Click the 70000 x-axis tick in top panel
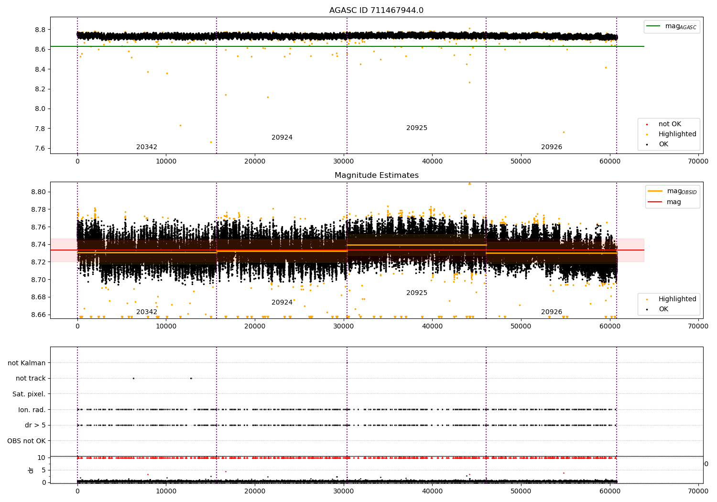This screenshot has height=502, width=717. [698, 162]
